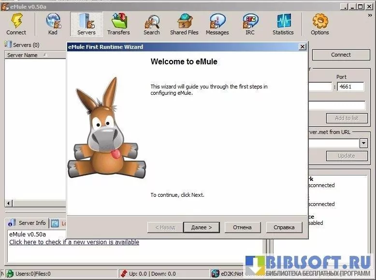Click the Далее > button in wizard
376x280 pixels.
pyautogui.click(x=201, y=227)
